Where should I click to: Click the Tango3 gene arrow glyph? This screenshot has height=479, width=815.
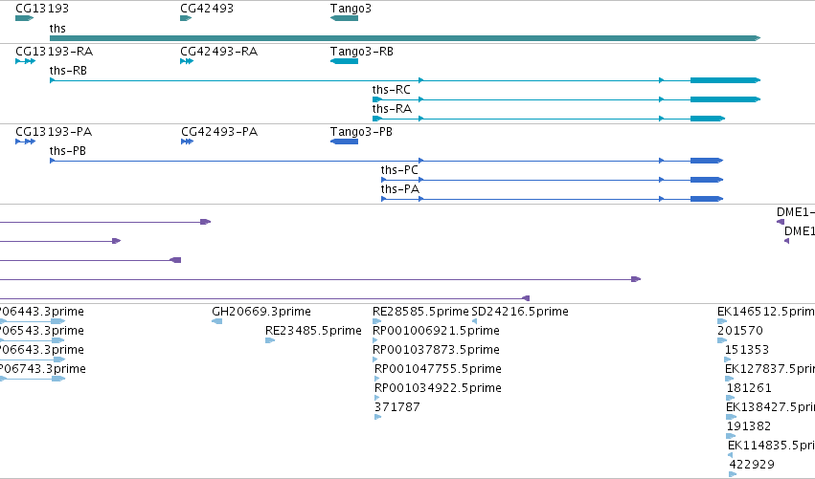[x=344, y=18]
